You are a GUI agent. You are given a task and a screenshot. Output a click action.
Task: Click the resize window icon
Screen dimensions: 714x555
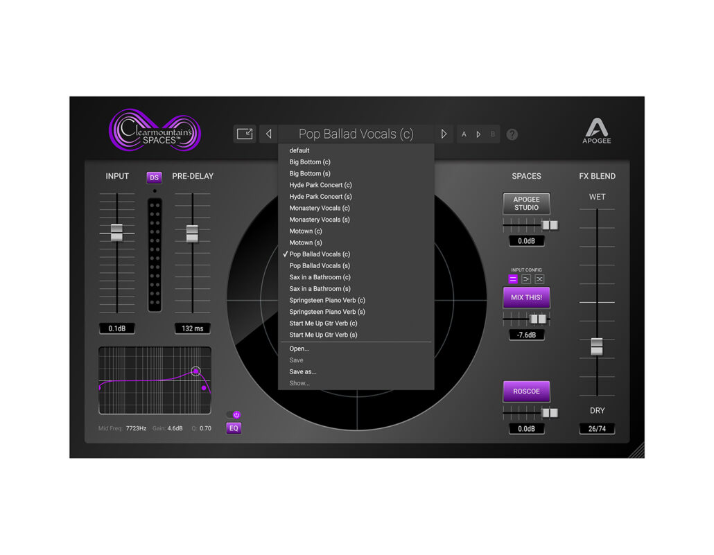click(x=245, y=134)
